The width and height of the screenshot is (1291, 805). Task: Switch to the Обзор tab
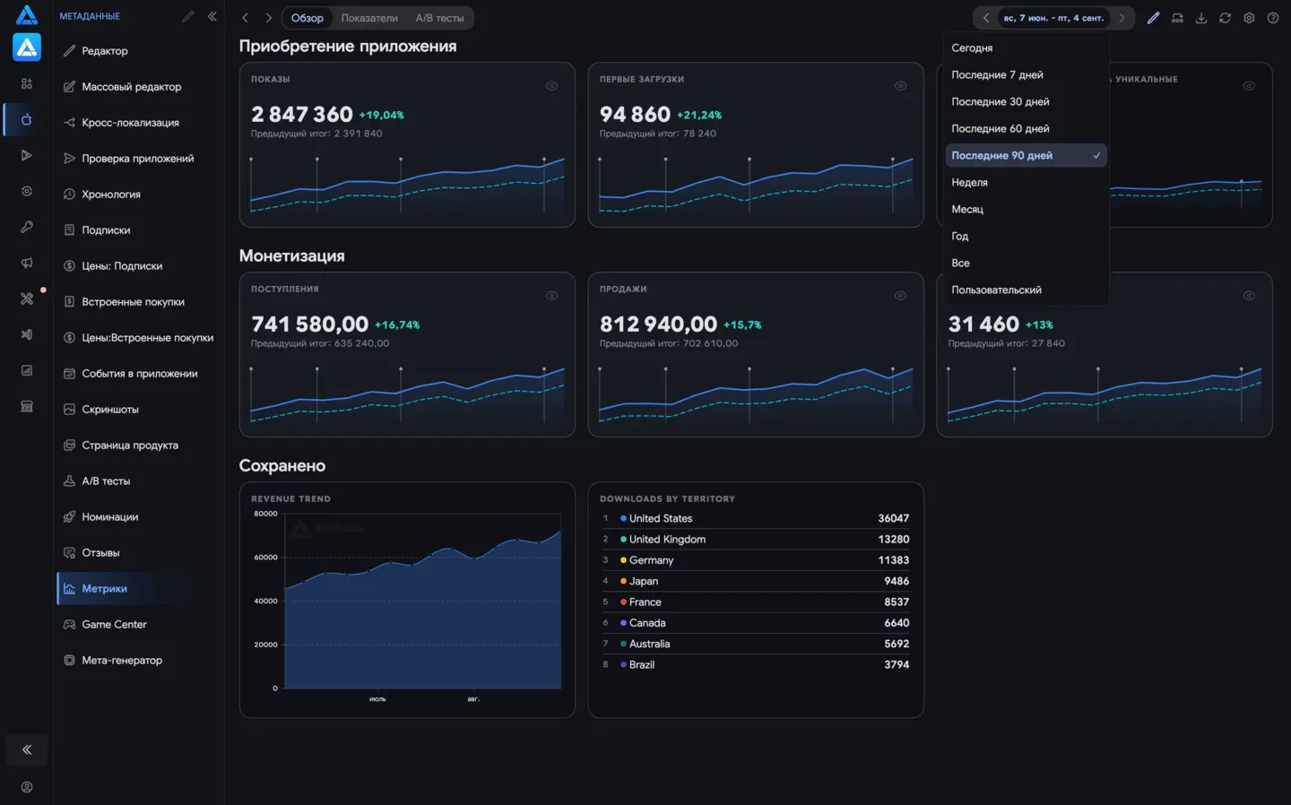pos(307,18)
